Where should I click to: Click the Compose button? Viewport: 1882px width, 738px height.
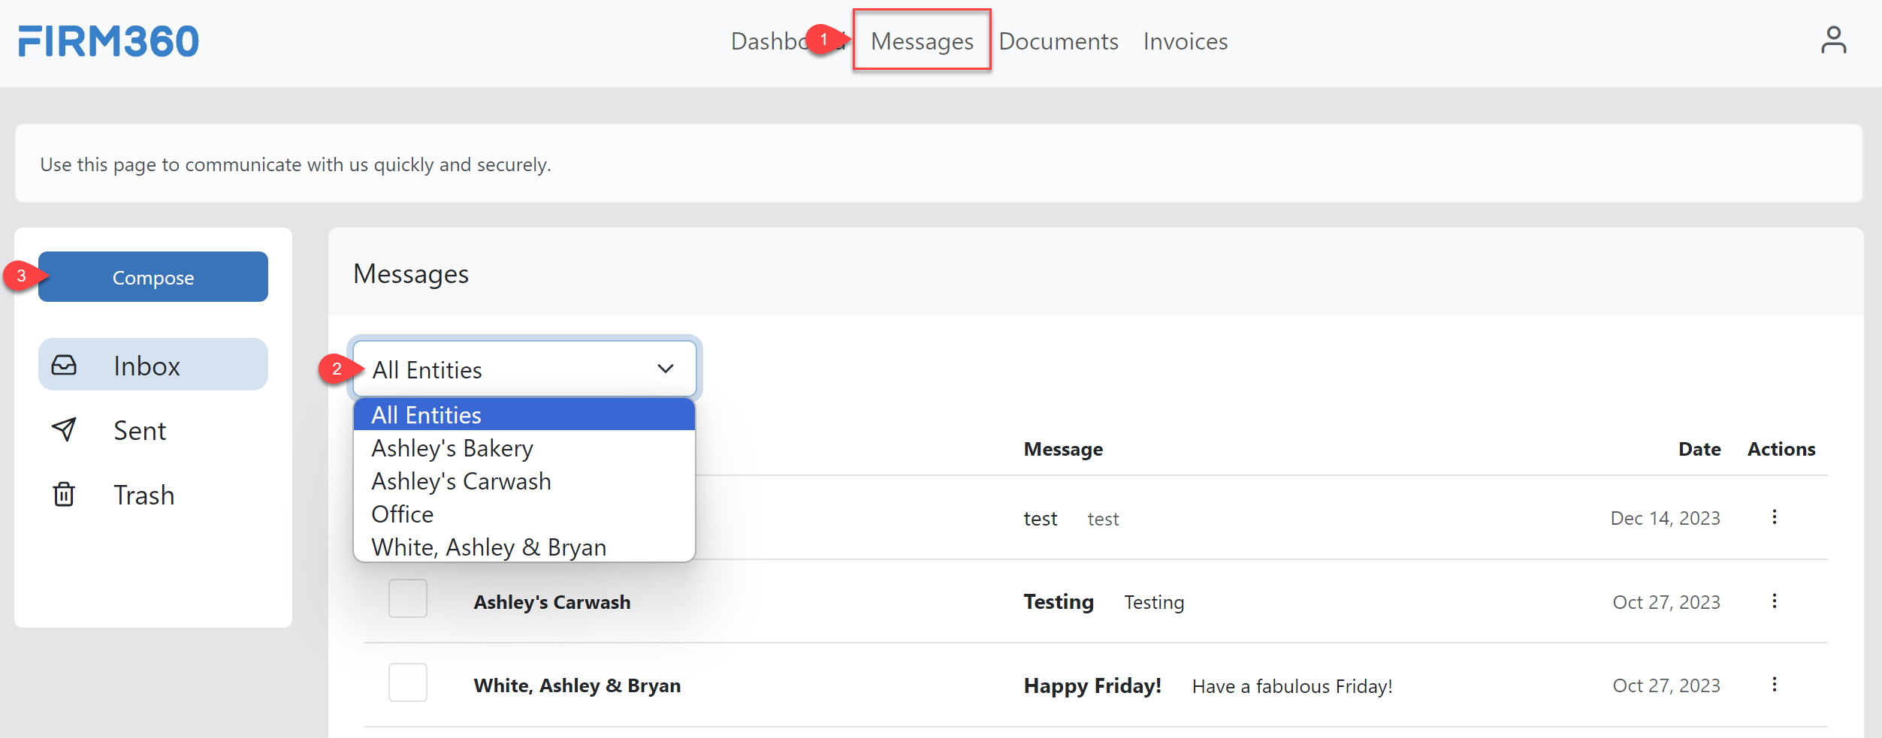click(x=153, y=277)
